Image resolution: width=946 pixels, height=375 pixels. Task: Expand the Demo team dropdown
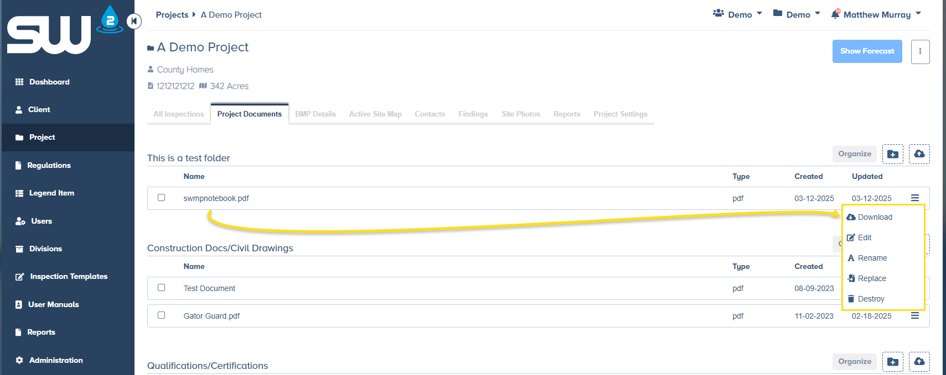(737, 14)
